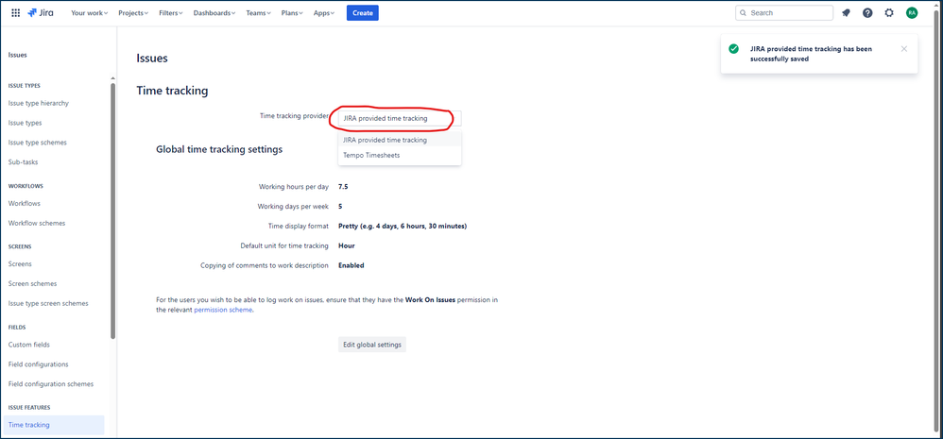Click the Issues sidebar header
The height and width of the screenshot is (439, 943).
(x=17, y=56)
